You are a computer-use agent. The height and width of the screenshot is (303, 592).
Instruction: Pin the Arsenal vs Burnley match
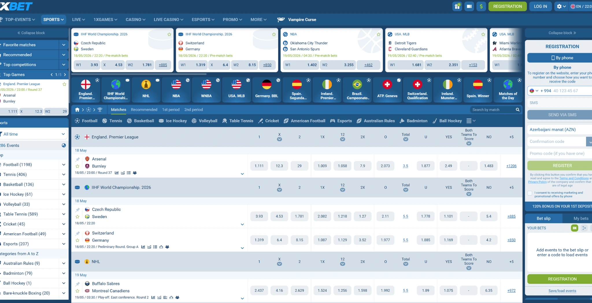(x=77, y=159)
